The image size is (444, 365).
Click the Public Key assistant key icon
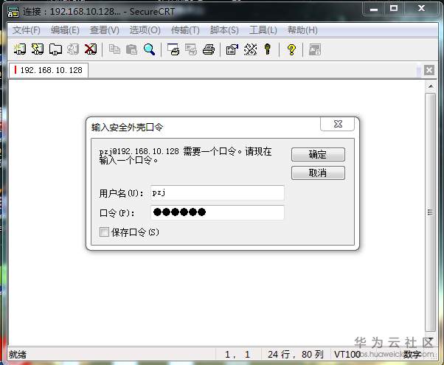[268, 49]
